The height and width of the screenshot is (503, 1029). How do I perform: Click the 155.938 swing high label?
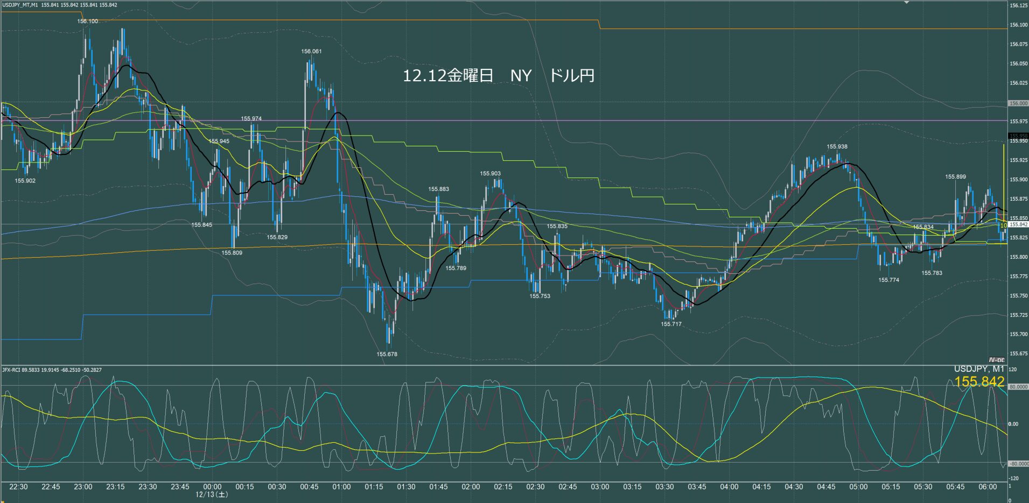coord(837,147)
